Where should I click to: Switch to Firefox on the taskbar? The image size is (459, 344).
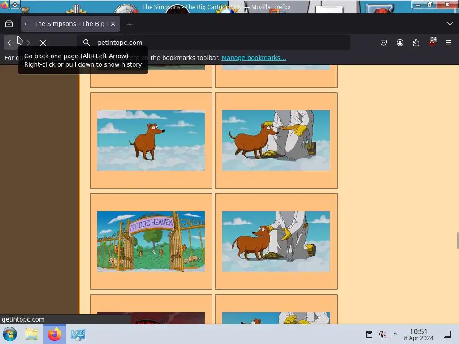tap(55, 334)
